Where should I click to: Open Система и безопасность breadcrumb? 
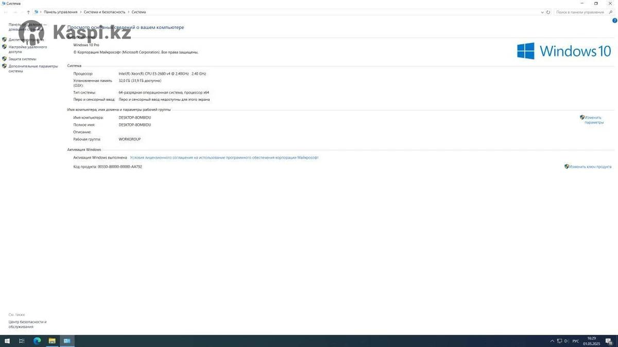pos(105,12)
